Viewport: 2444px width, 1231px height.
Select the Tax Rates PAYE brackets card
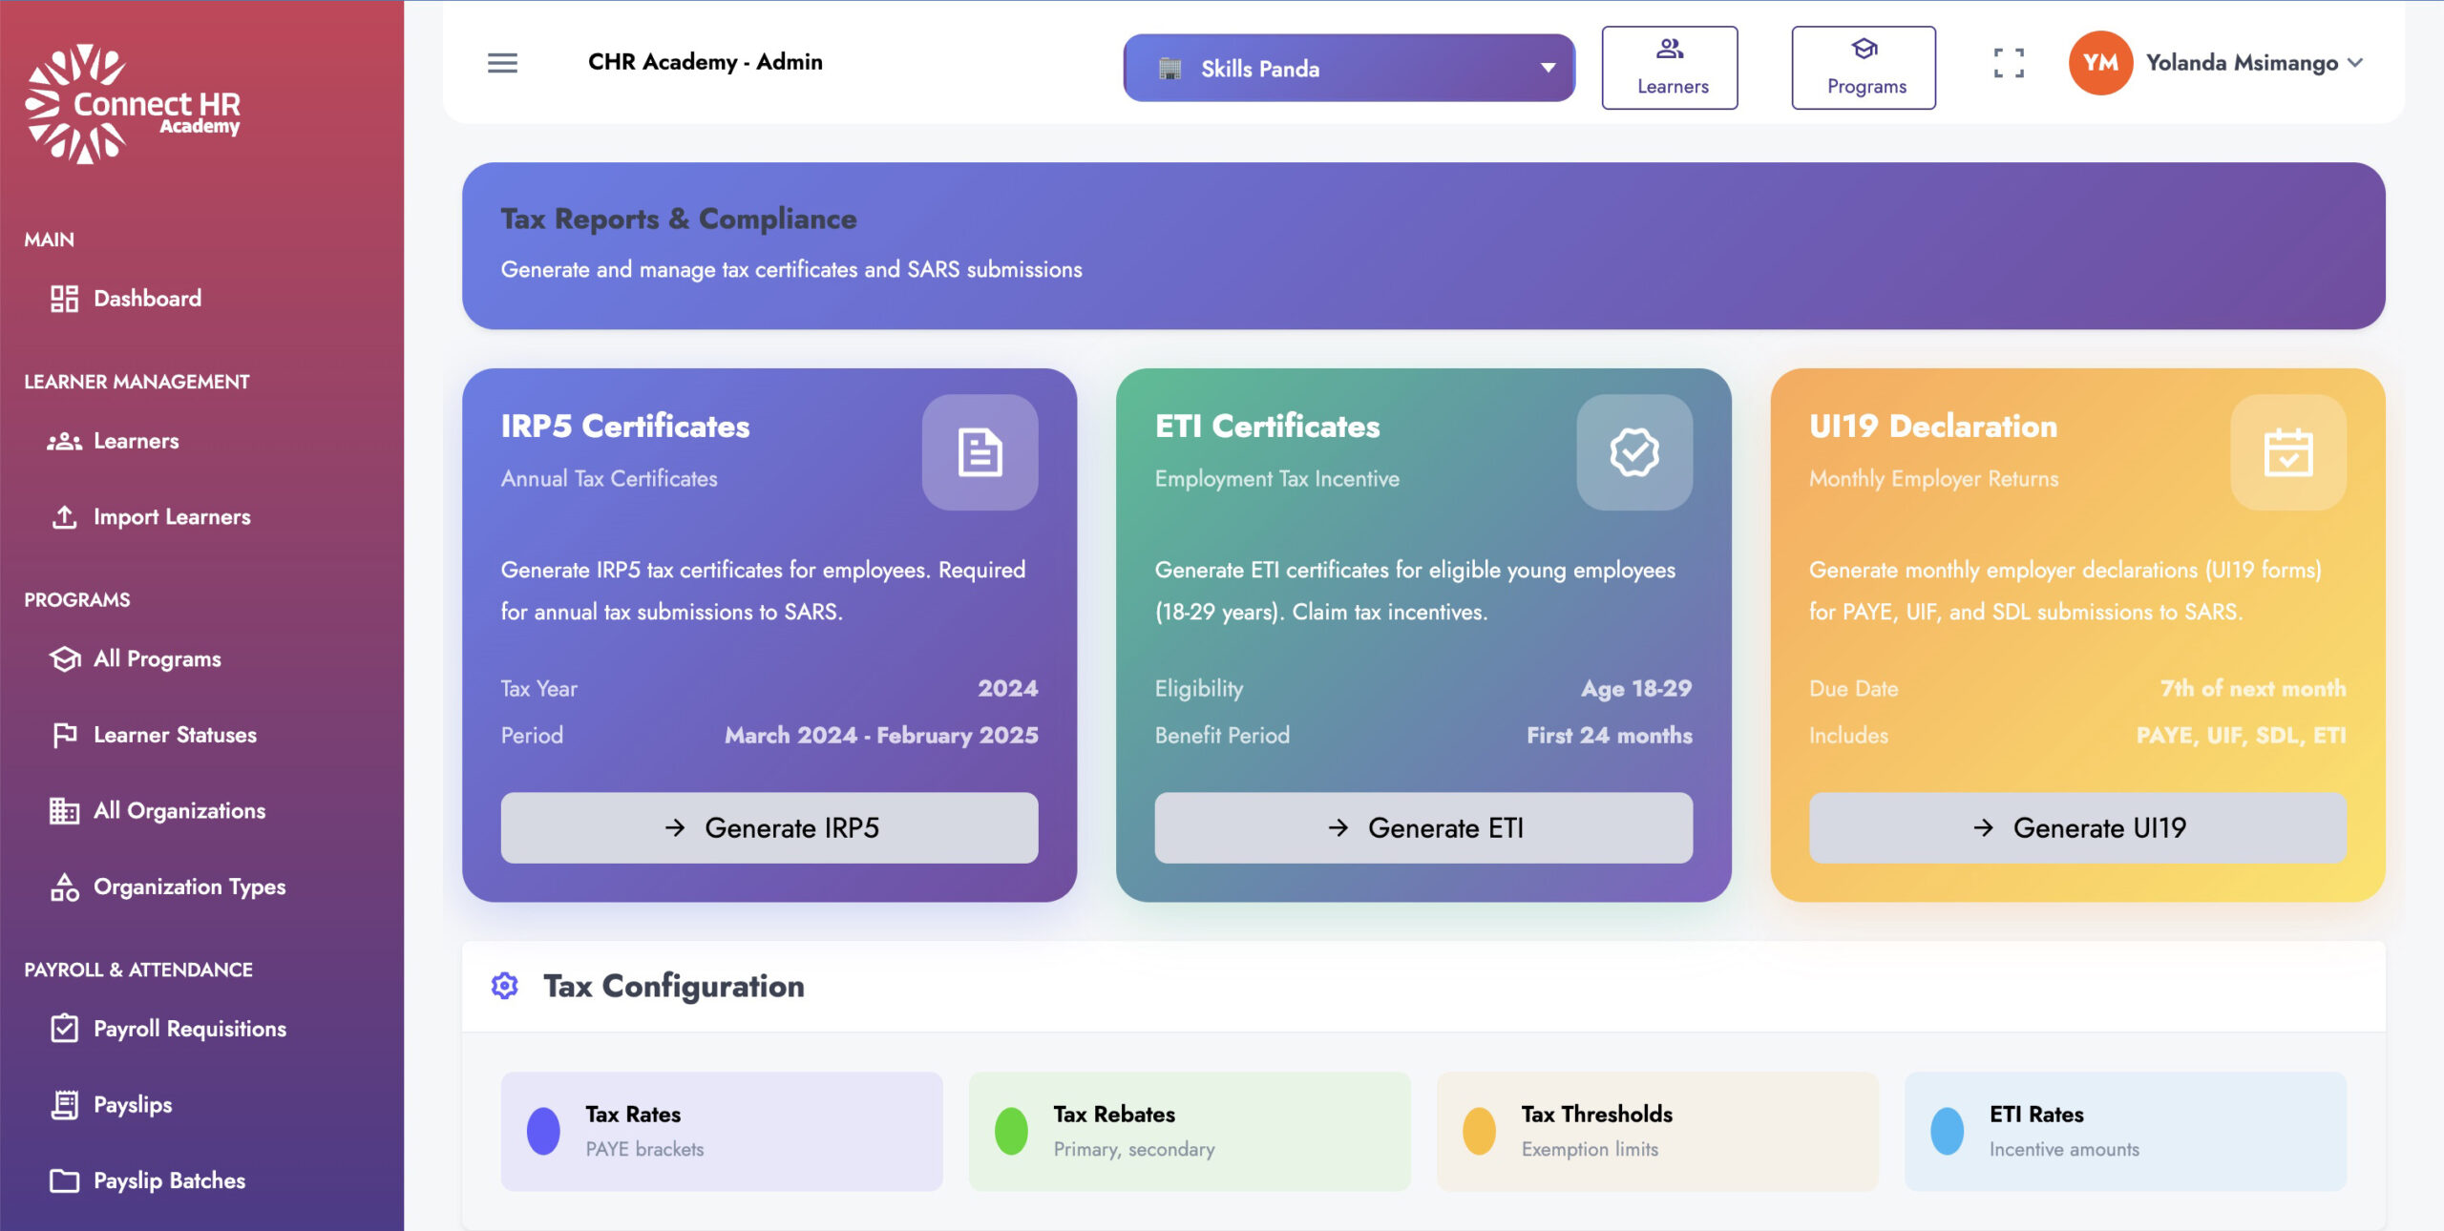point(721,1131)
